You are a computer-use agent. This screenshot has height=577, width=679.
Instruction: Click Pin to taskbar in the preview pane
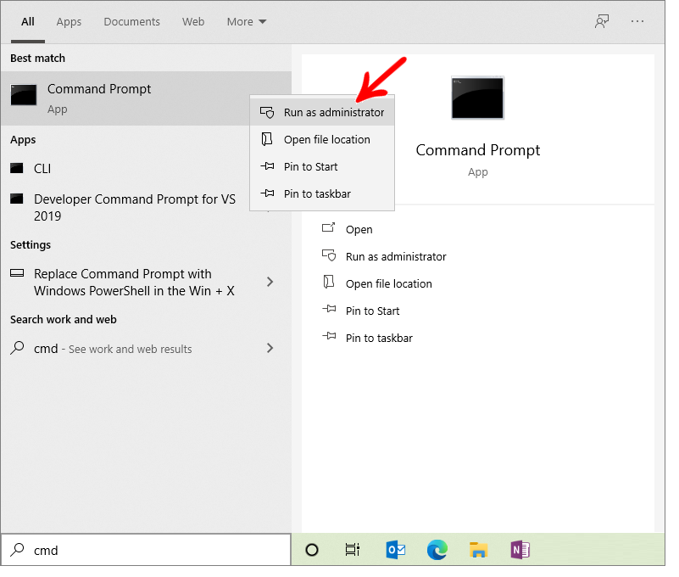pyautogui.click(x=379, y=338)
